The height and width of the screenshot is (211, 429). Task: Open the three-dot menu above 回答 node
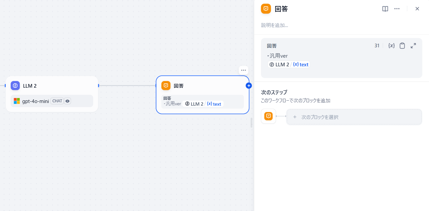[243, 70]
